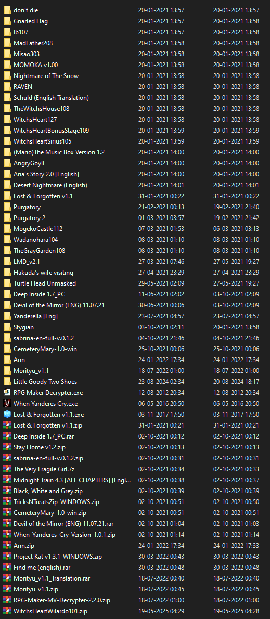Click Yanderella [Eng] folder name
270x619 pixels.
tap(36, 316)
